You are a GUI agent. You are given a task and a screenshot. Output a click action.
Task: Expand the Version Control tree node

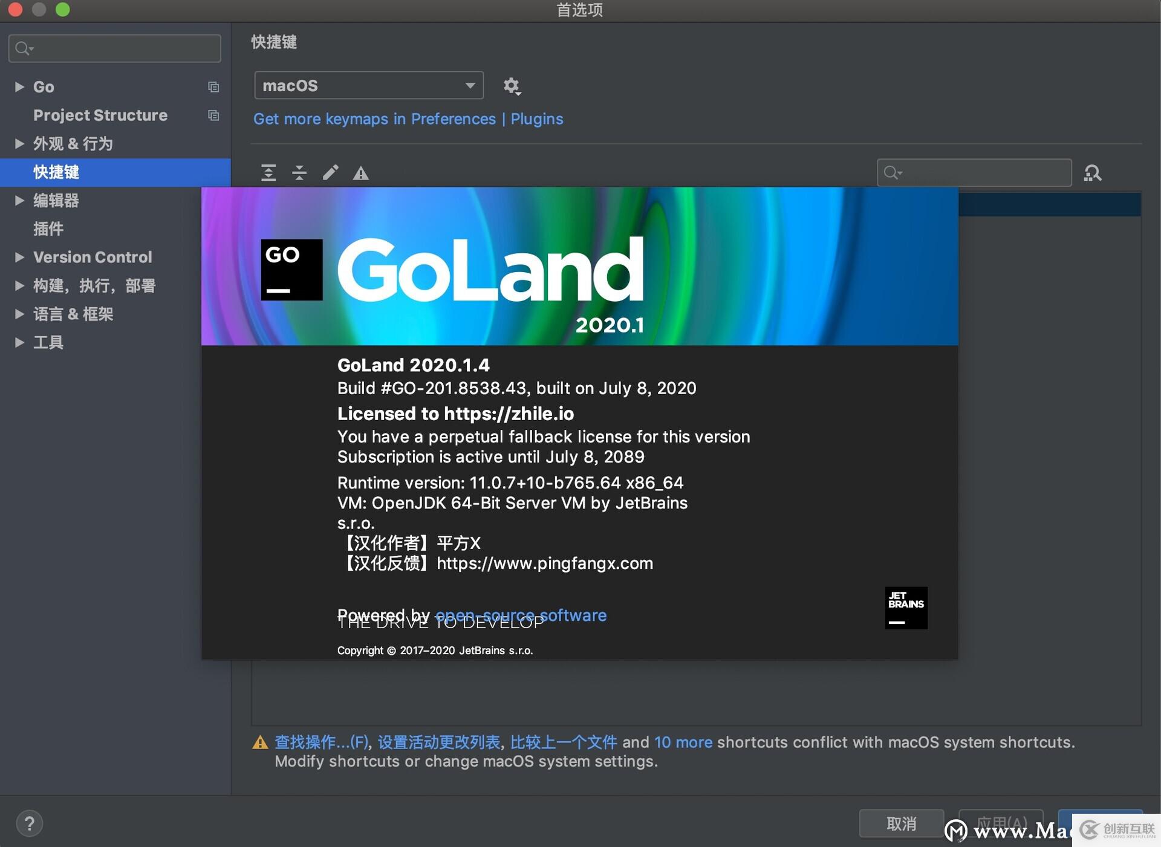[19, 258]
